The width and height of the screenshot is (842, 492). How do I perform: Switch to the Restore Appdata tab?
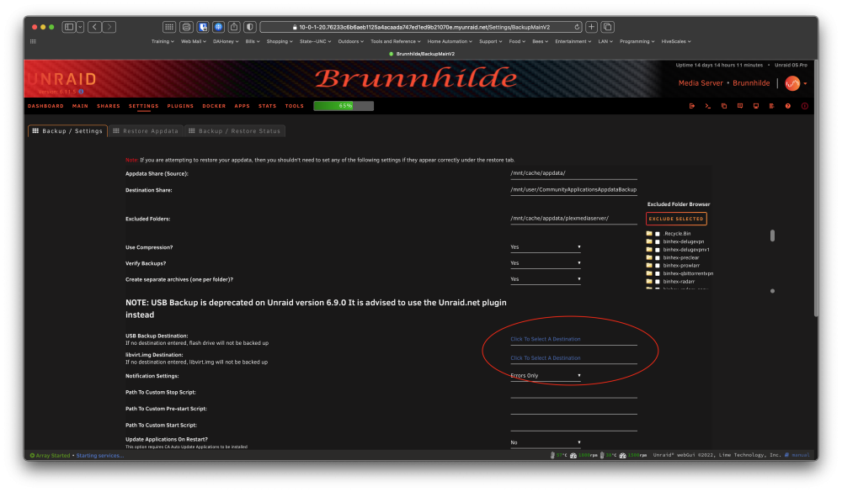pyautogui.click(x=146, y=131)
